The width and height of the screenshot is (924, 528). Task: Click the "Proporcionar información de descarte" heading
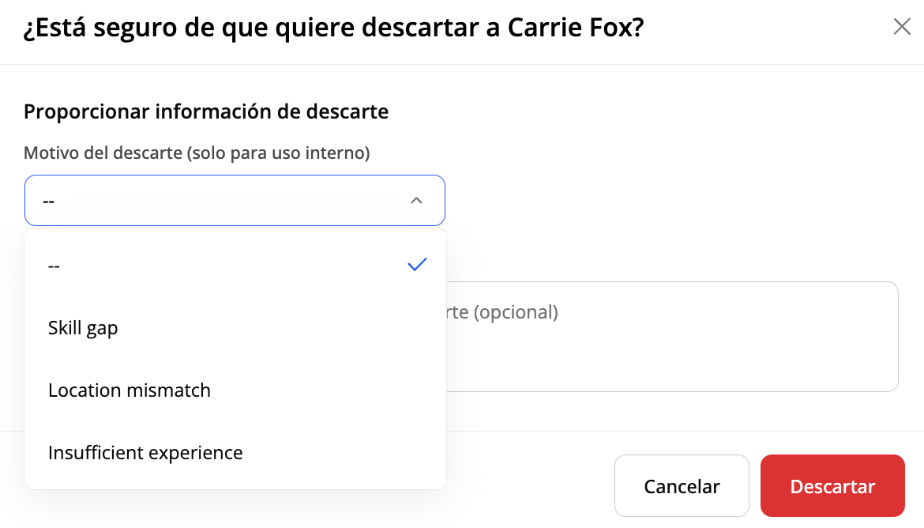click(206, 111)
